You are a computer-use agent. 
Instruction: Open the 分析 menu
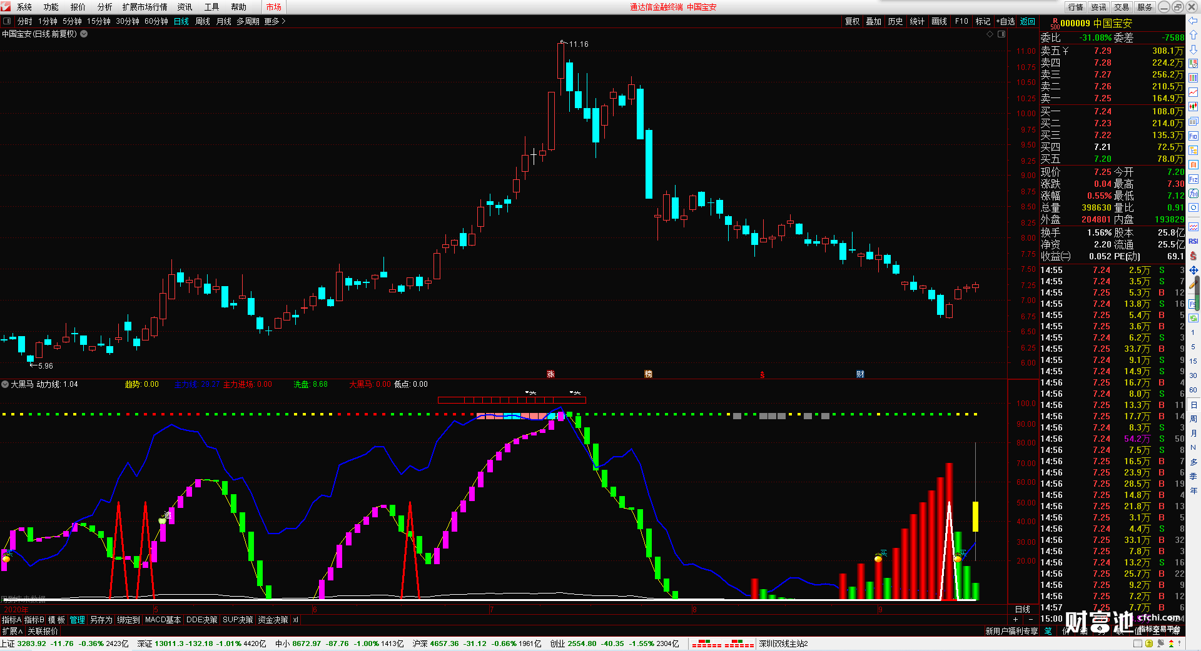(x=105, y=7)
